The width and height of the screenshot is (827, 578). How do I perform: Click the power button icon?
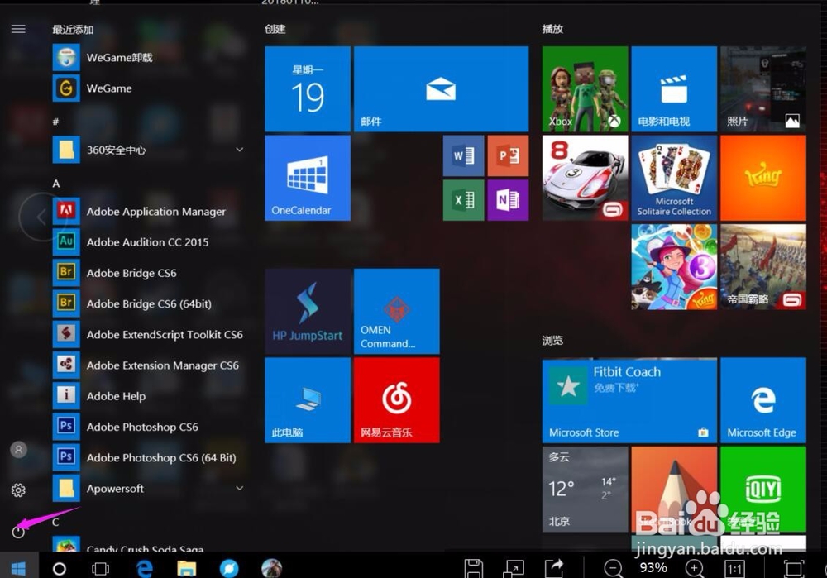[x=18, y=532]
